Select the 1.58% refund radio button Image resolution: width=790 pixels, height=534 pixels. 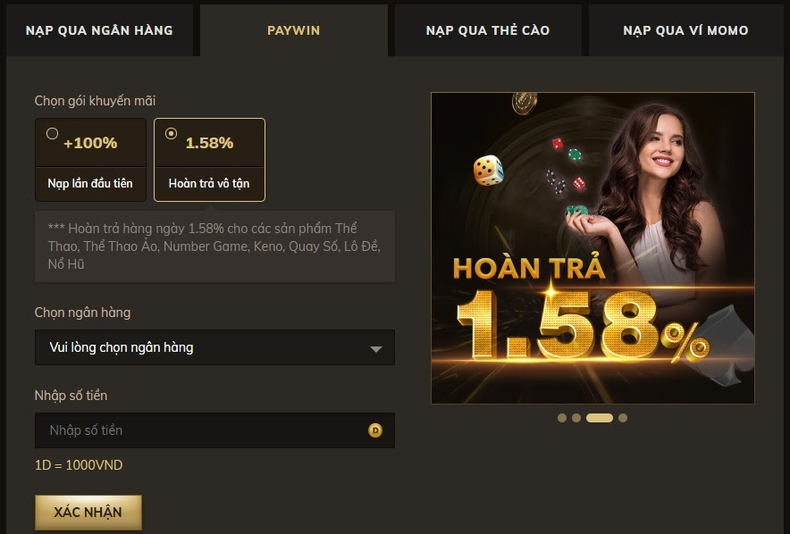(171, 133)
